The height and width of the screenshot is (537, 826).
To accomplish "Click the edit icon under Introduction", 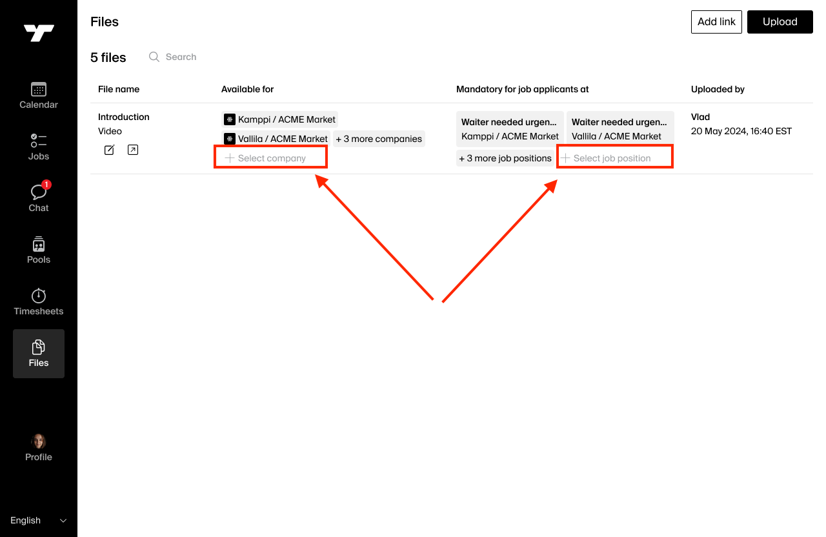I will click(x=110, y=150).
